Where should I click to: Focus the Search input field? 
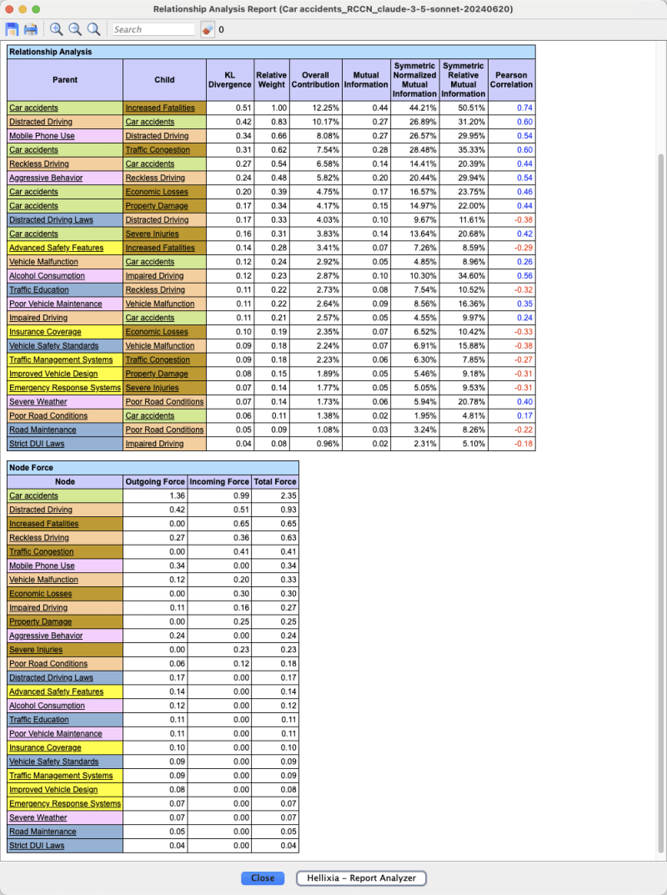point(153,29)
